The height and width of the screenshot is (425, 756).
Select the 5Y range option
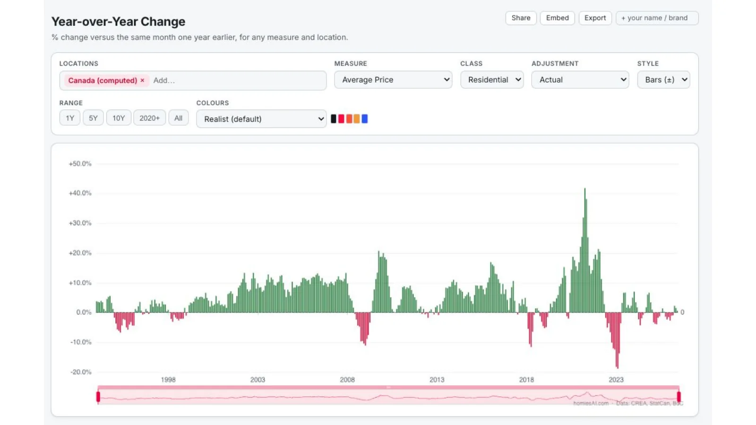(93, 118)
